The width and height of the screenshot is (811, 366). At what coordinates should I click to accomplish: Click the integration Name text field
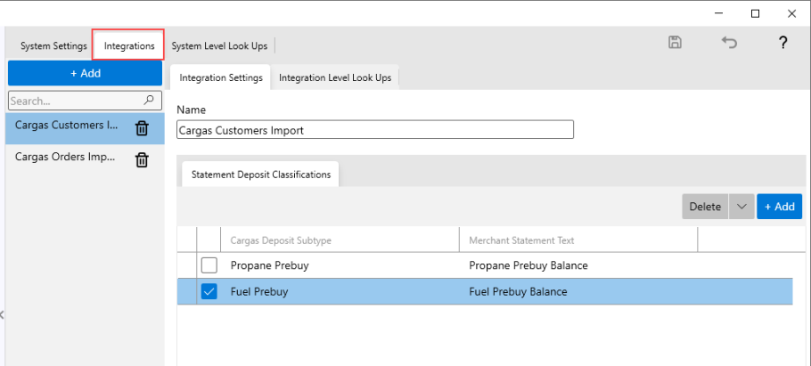(375, 130)
